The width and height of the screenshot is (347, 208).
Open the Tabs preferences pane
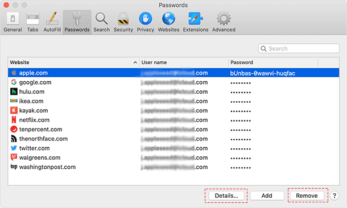(x=32, y=22)
